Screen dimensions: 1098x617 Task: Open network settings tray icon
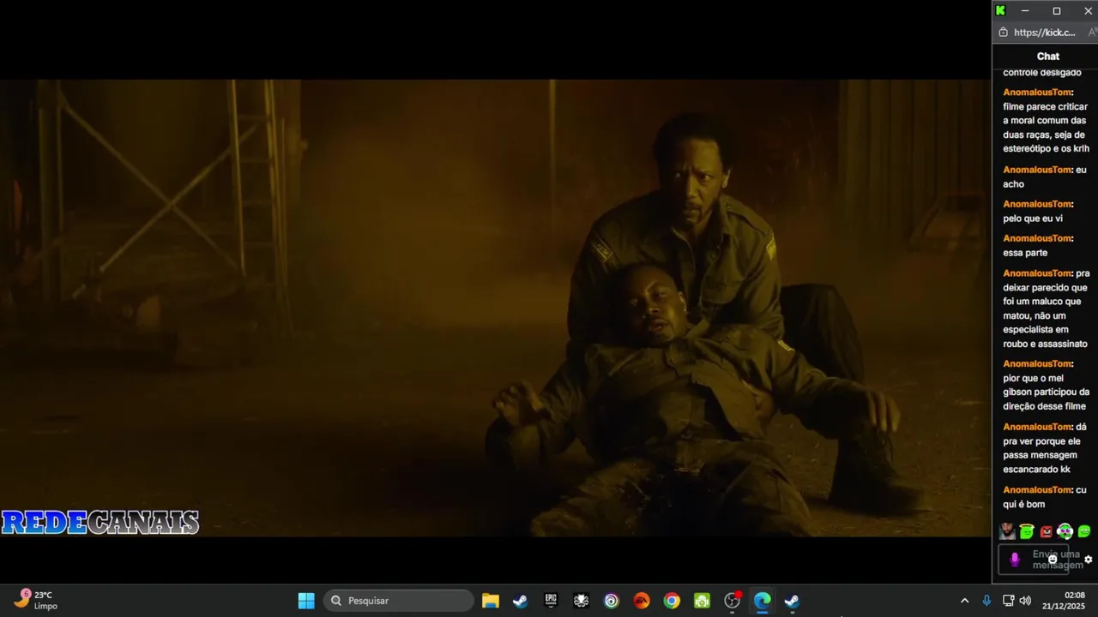pyautogui.click(x=1009, y=601)
